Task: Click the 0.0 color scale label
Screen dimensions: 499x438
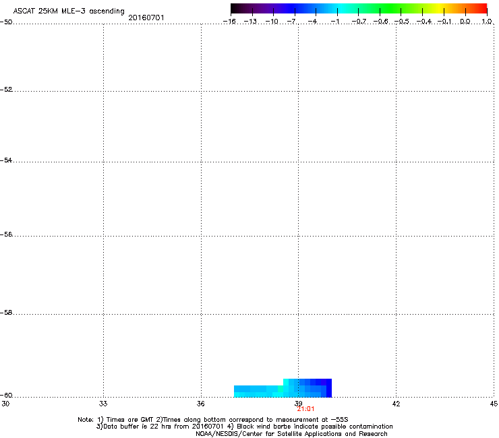Action: [465, 22]
